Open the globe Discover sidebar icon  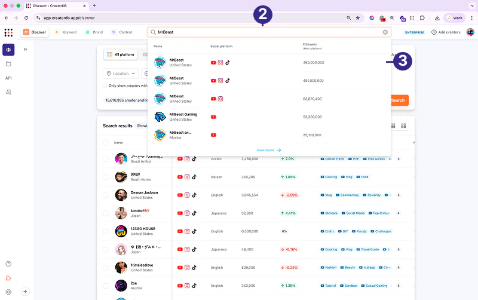pos(8,50)
